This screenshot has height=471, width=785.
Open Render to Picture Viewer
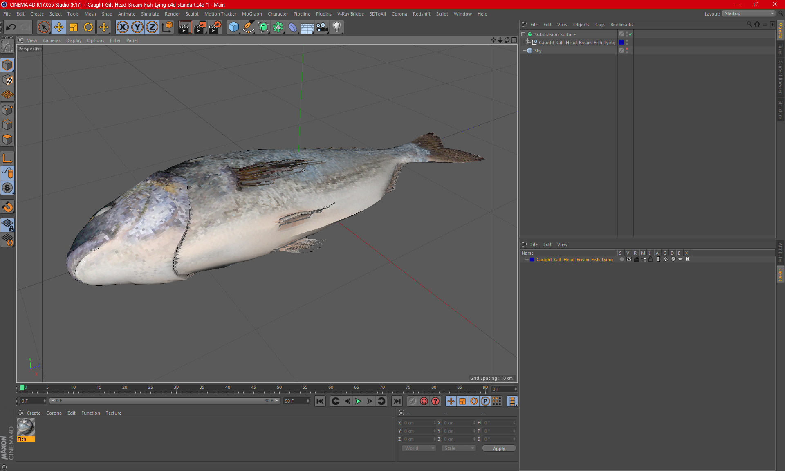[200, 27]
